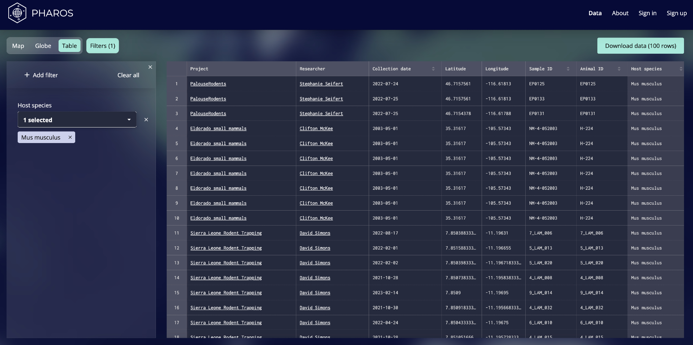
Task: Clear all filters
Action: click(x=128, y=75)
